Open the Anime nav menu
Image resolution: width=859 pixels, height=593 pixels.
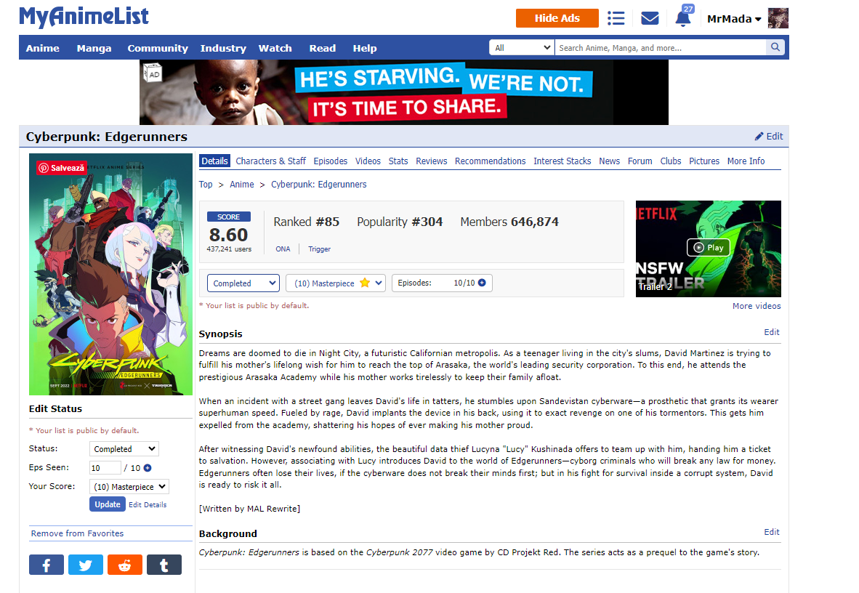pyautogui.click(x=43, y=48)
